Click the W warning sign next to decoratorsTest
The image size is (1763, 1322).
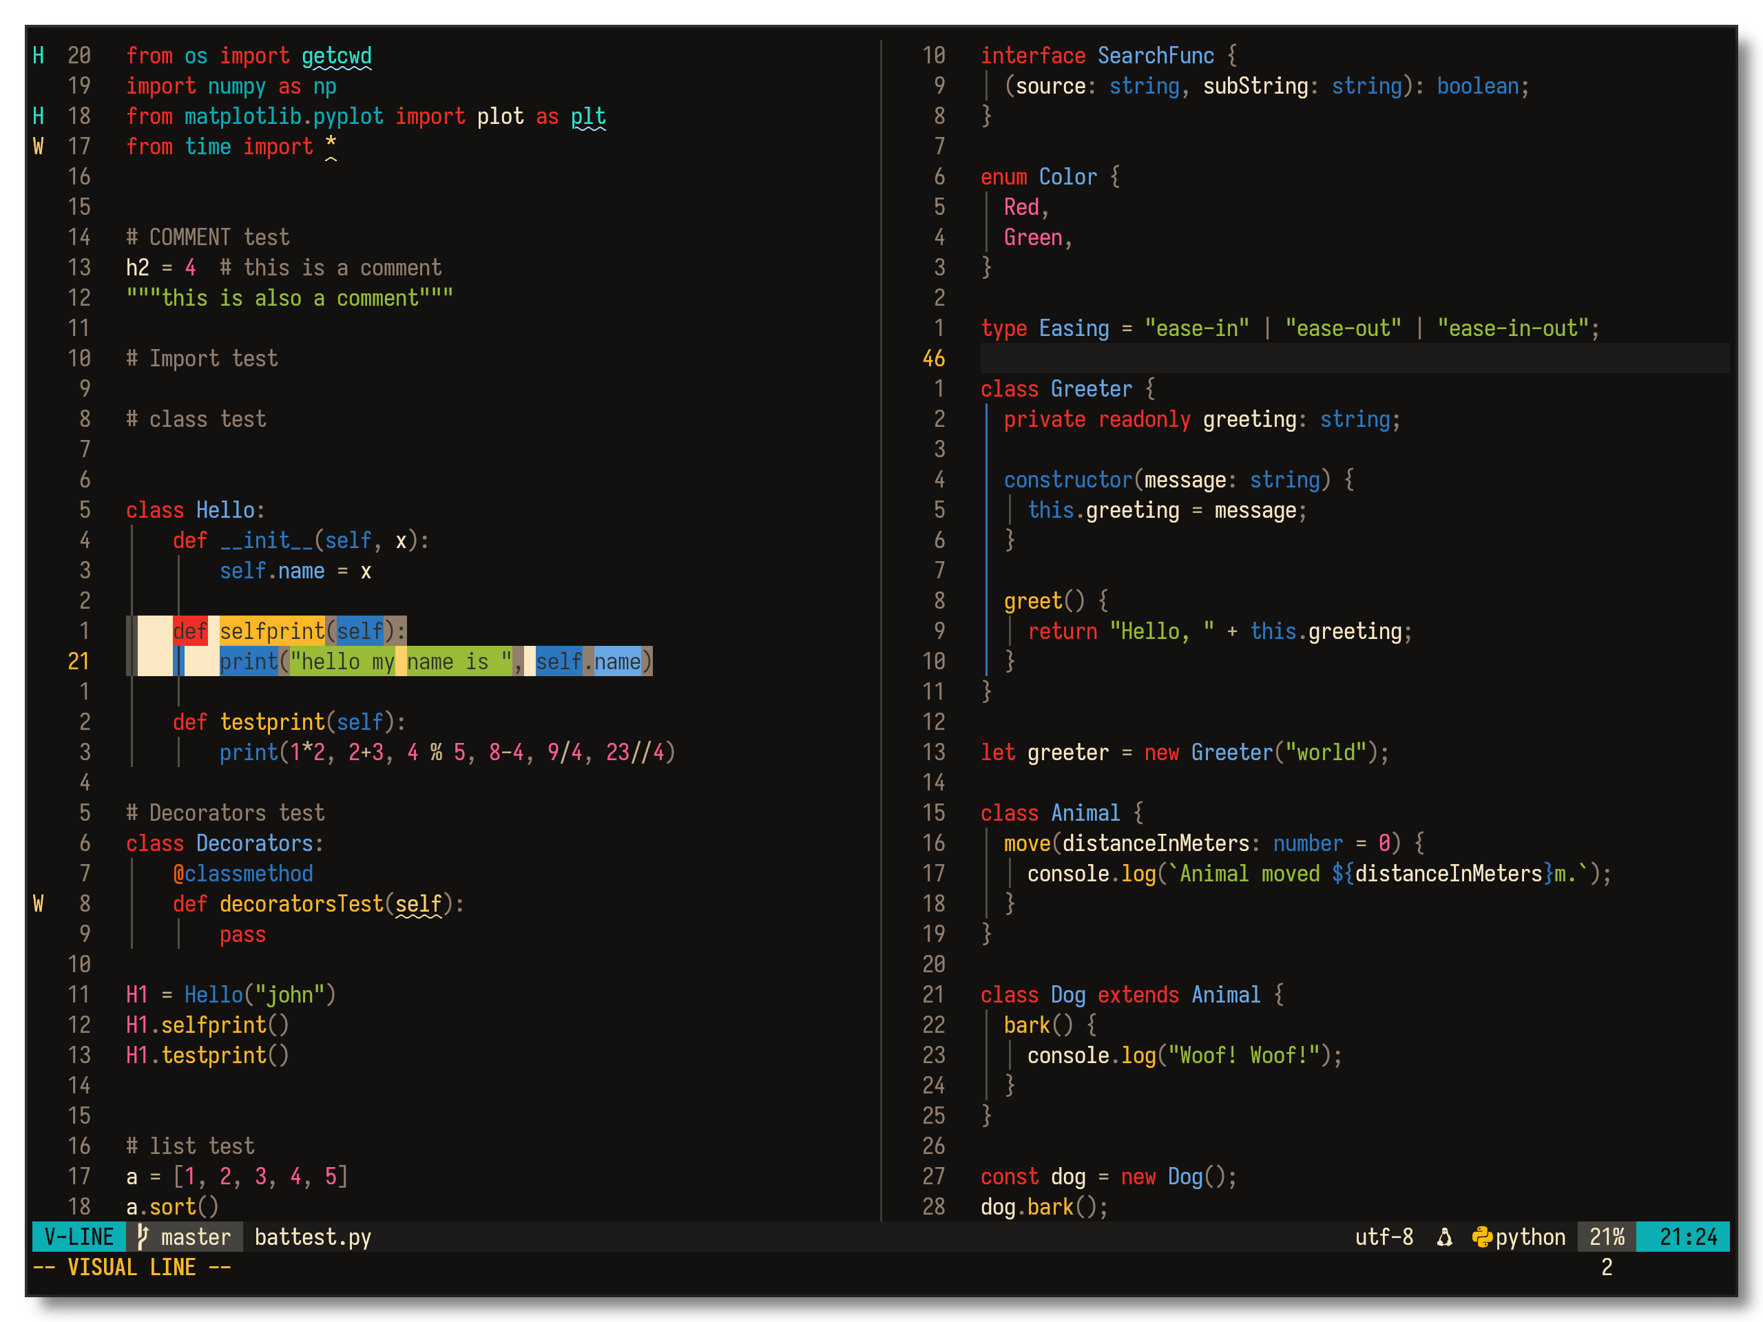click(x=39, y=903)
